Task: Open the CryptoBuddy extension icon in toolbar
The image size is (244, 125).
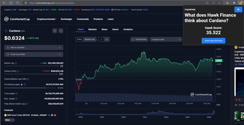Action: pyautogui.click(x=241, y=3)
